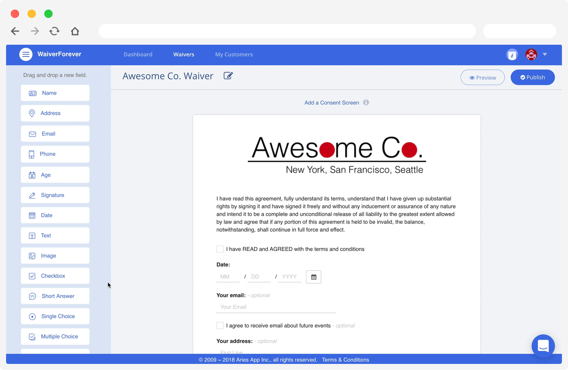This screenshot has height=370, width=568.
Task: Select the Name field label text
Action: (49, 93)
